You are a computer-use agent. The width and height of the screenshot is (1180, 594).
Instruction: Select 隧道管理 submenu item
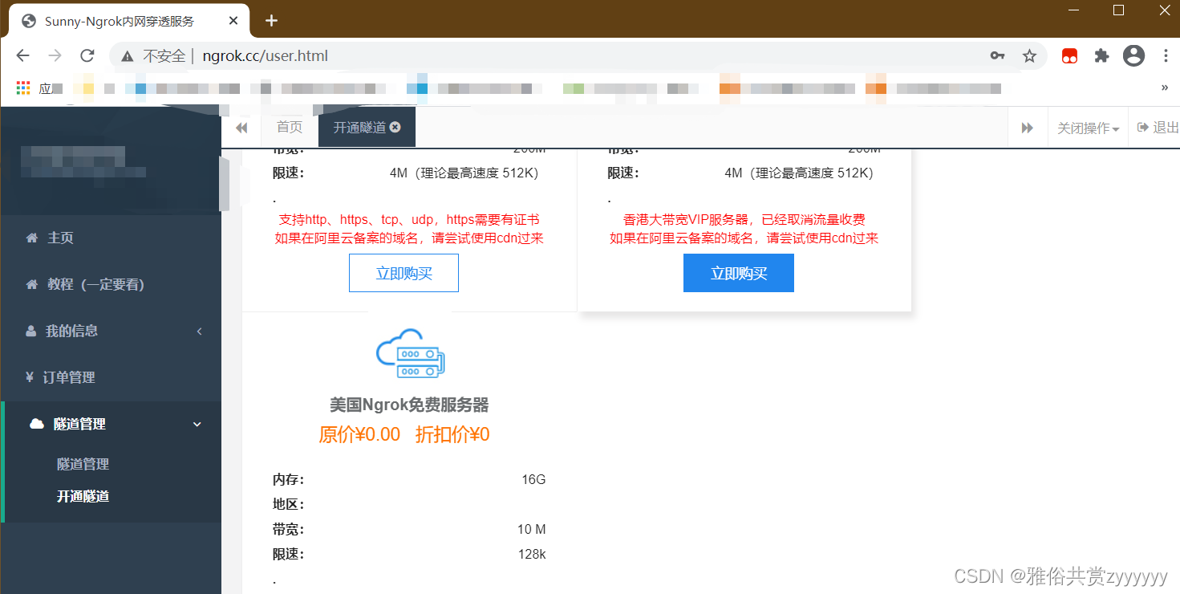tap(83, 464)
